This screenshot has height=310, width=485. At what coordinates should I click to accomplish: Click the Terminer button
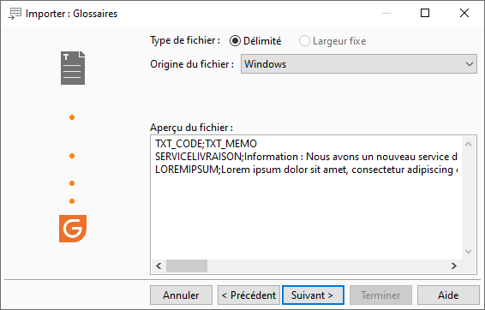(x=380, y=295)
